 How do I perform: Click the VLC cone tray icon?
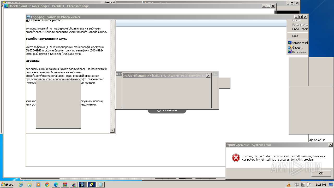[x=289, y=185]
